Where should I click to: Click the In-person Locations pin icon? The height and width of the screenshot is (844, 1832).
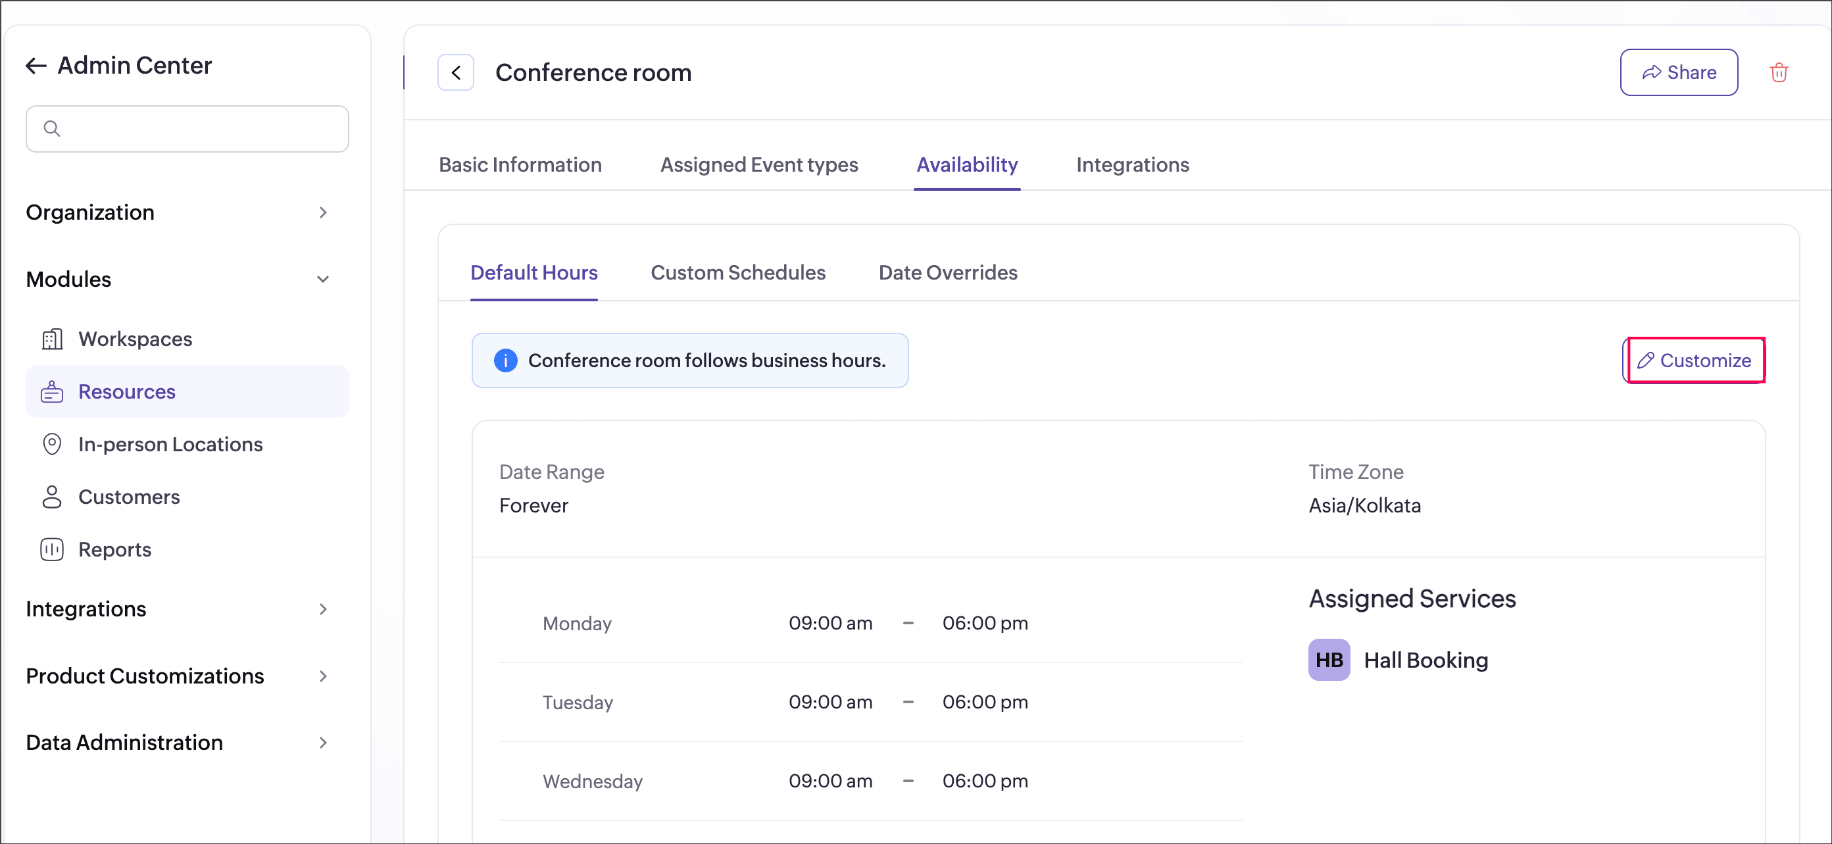52,445
